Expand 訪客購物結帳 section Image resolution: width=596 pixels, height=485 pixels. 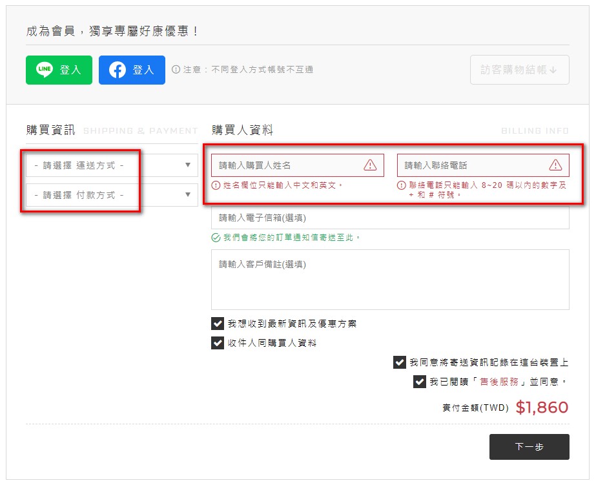[x=520, y=70]
